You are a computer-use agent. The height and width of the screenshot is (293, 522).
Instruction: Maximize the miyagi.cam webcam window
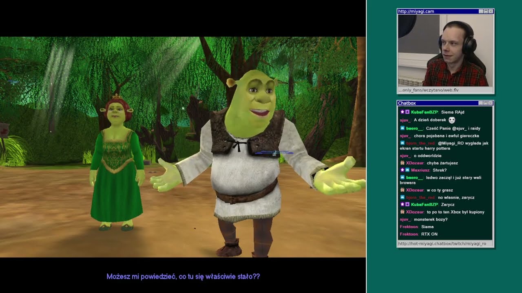(x=486, y=11)
